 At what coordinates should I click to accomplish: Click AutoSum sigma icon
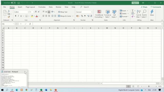pyautogui.click(x=133, y=10)
